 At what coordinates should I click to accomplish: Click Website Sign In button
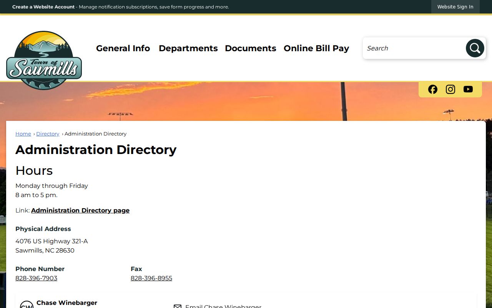point(455,7)
